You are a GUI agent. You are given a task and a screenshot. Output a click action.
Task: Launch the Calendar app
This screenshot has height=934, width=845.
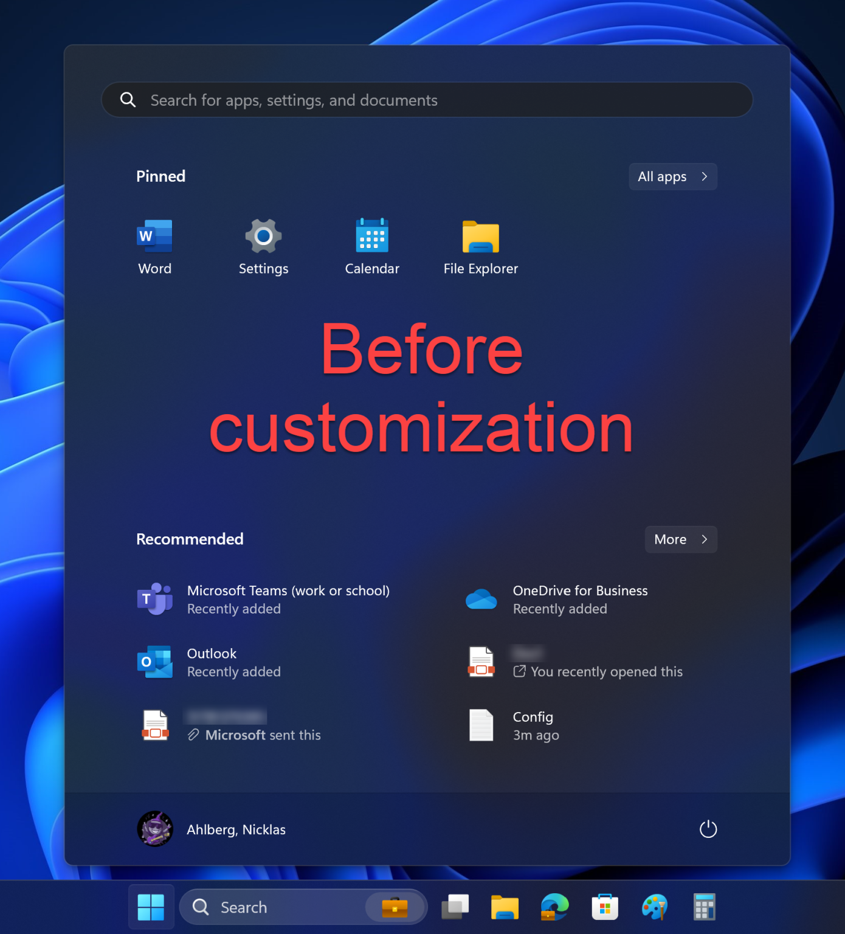pos(371,246)
